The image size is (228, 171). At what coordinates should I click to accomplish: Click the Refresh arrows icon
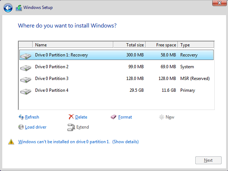(21, 117)
